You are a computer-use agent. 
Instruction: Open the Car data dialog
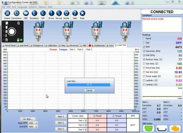point(28,119)
